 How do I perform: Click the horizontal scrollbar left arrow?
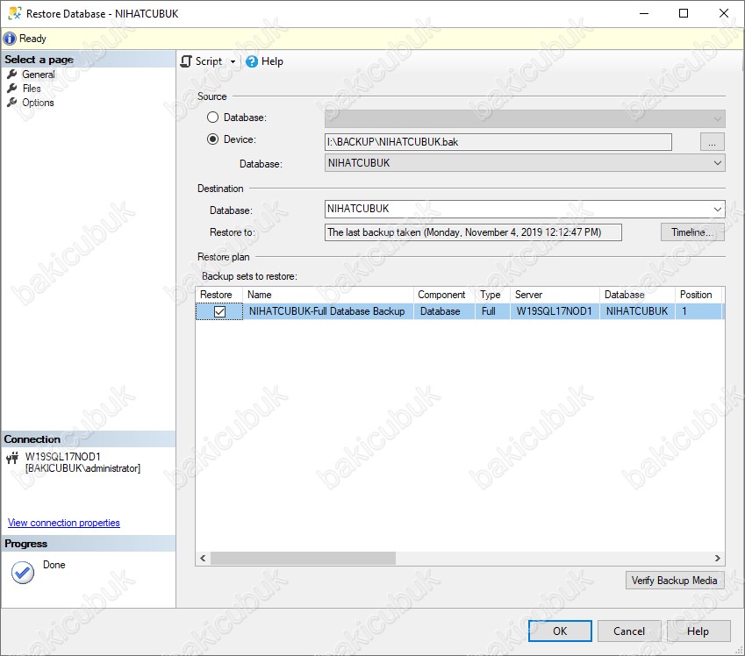[x=203, y=558]
